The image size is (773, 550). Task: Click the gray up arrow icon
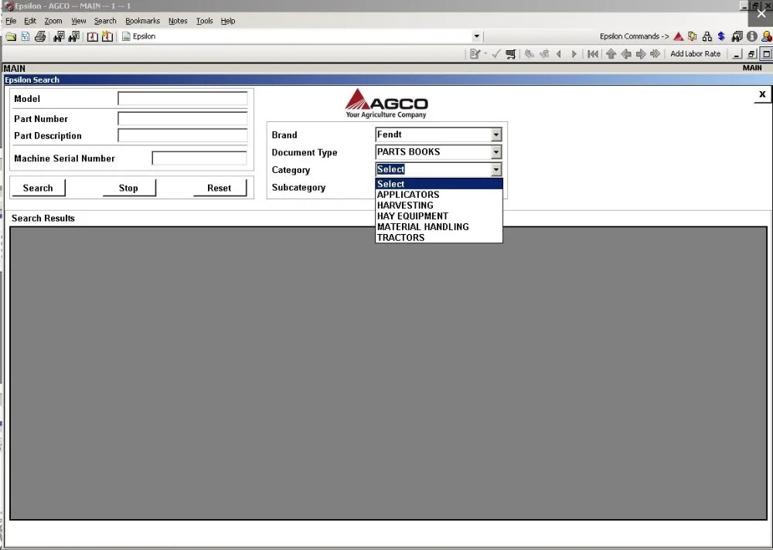pos(611,54)
